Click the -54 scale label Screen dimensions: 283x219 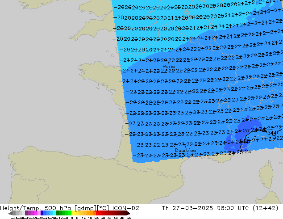pyautogui.click(x=14, y=218)
